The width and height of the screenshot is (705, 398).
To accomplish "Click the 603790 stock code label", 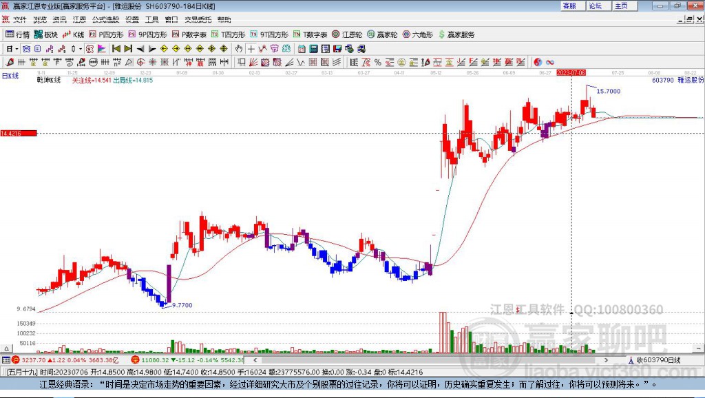I will [663, 80].
